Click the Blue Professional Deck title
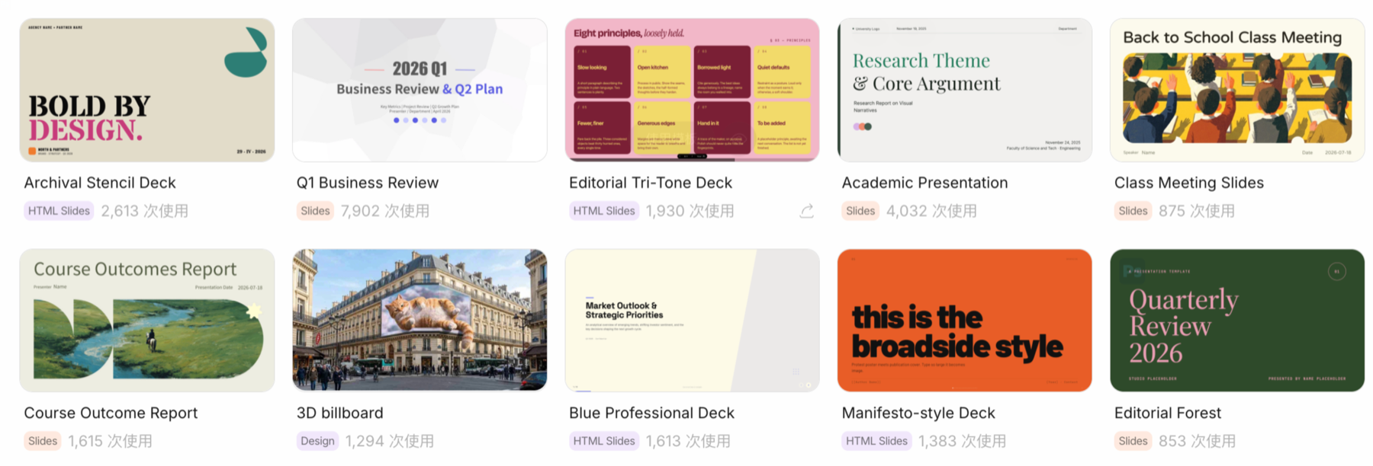 [x=651, y=413]
